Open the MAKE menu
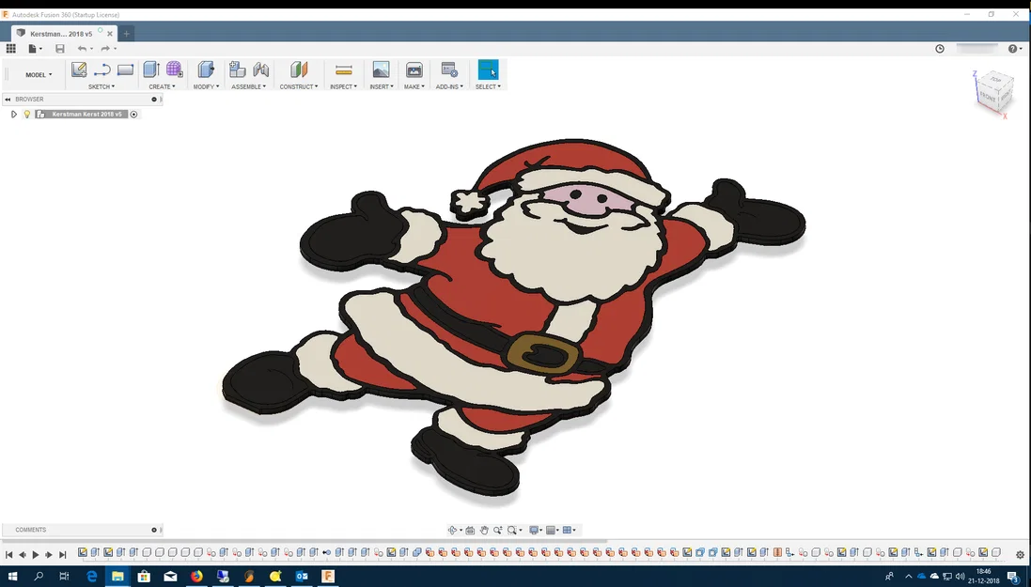 (414, 86)
